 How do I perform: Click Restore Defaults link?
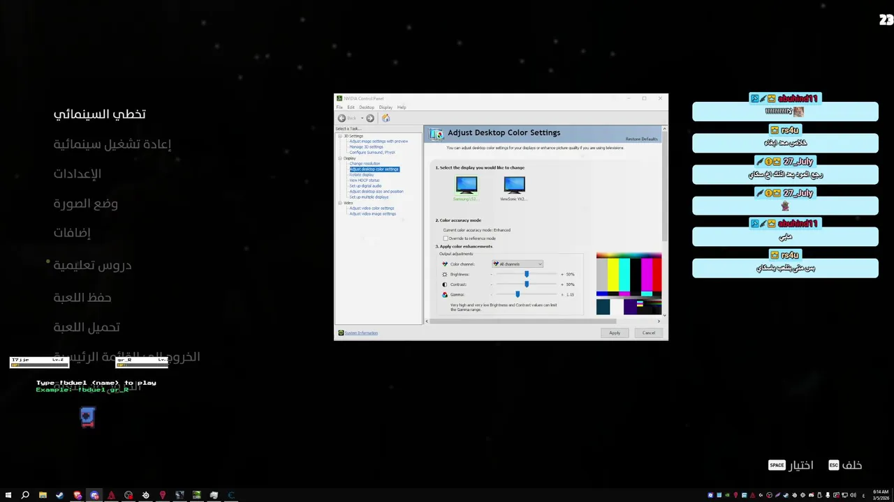click(641, 139)
